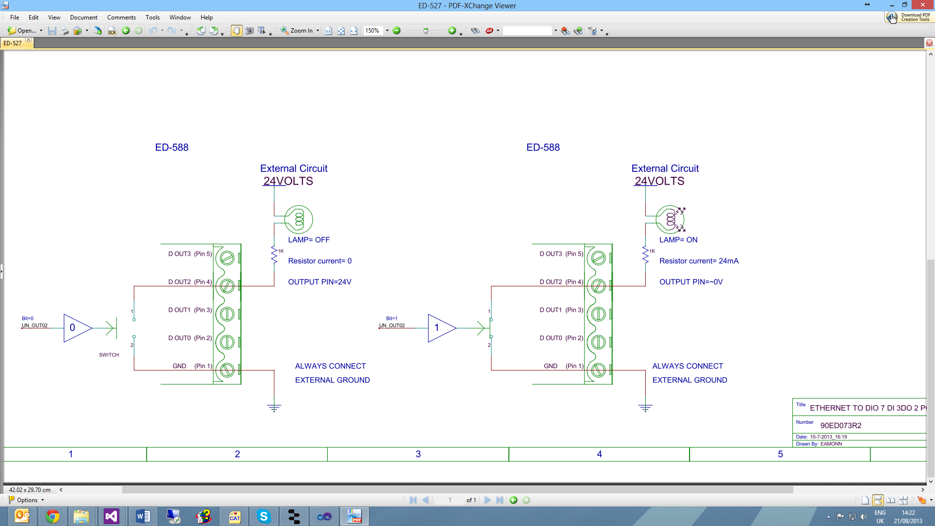Select the Hand tool
This screenshot has width=935, height=526.
pyautogui.click(x=236, y=31)
